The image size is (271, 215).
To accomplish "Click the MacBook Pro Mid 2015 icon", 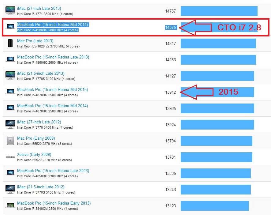I will (10, 92).
